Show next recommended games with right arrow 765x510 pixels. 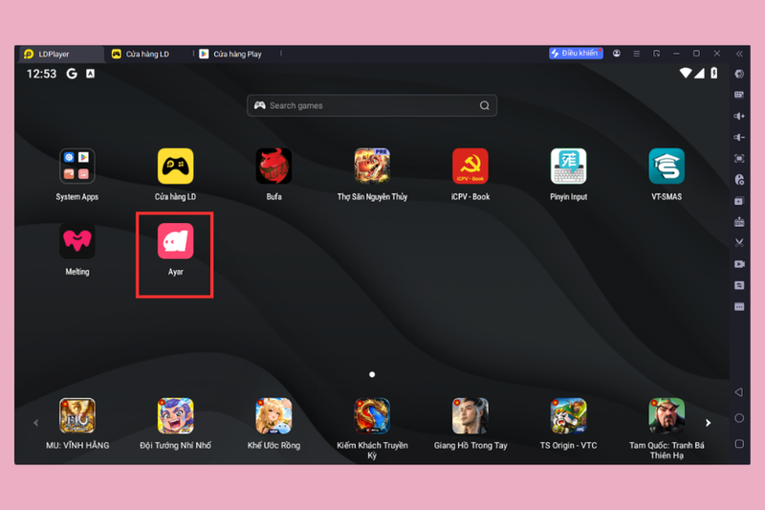click(708, 423)
